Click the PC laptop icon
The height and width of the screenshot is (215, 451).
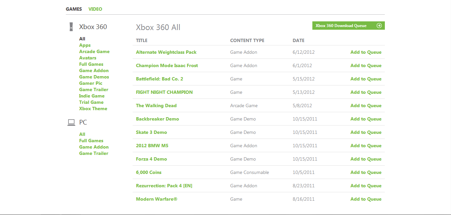[71, 123]
